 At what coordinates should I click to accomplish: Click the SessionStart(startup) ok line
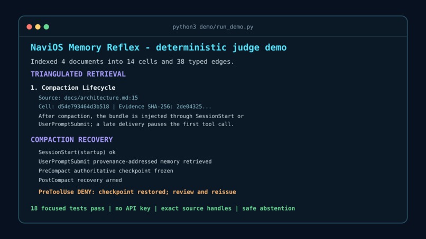(77, 152)
